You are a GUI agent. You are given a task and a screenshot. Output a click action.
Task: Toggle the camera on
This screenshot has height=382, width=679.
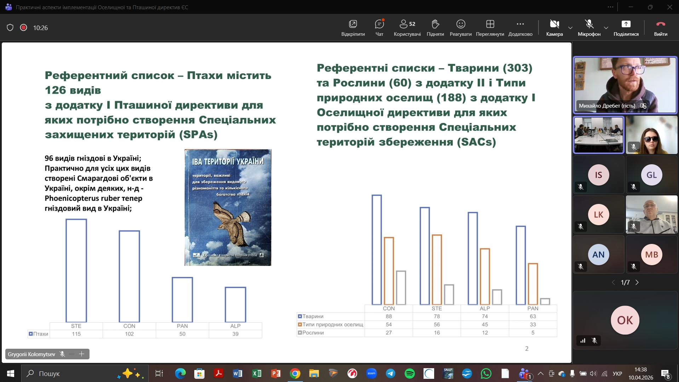(x=554, y=28)
